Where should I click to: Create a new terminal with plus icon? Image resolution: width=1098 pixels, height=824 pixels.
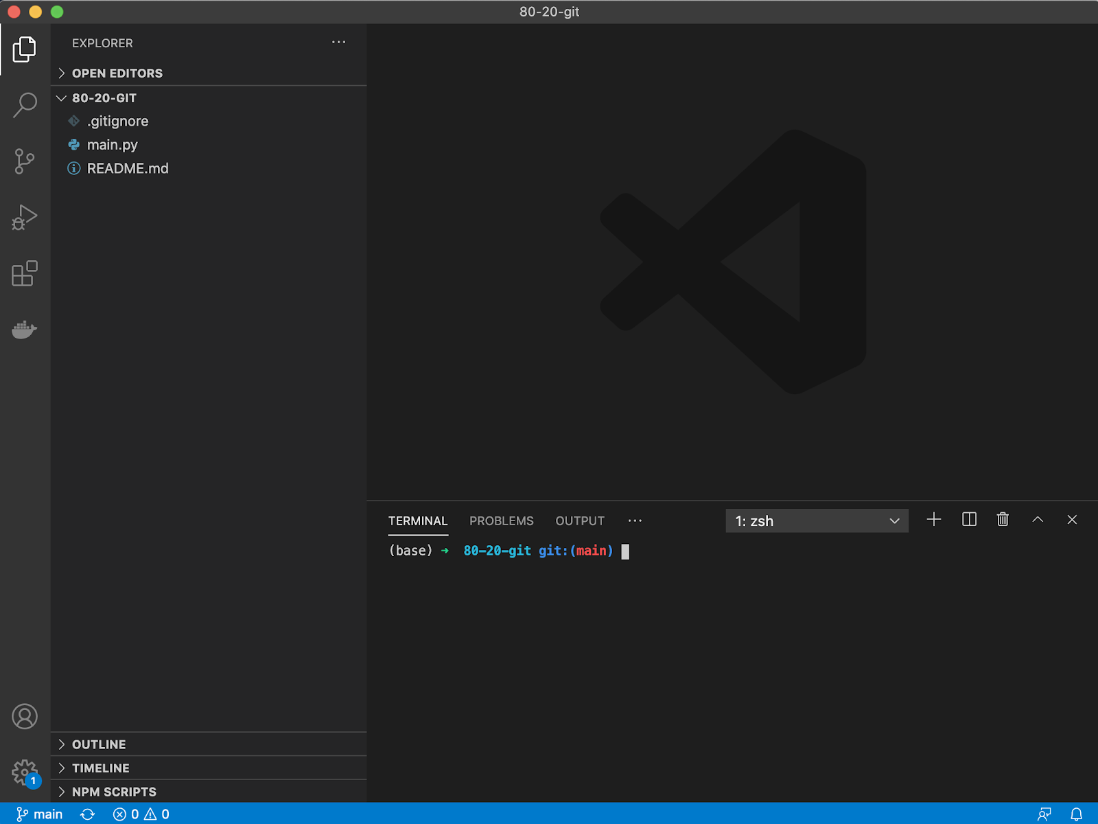(x=934, y=520)
